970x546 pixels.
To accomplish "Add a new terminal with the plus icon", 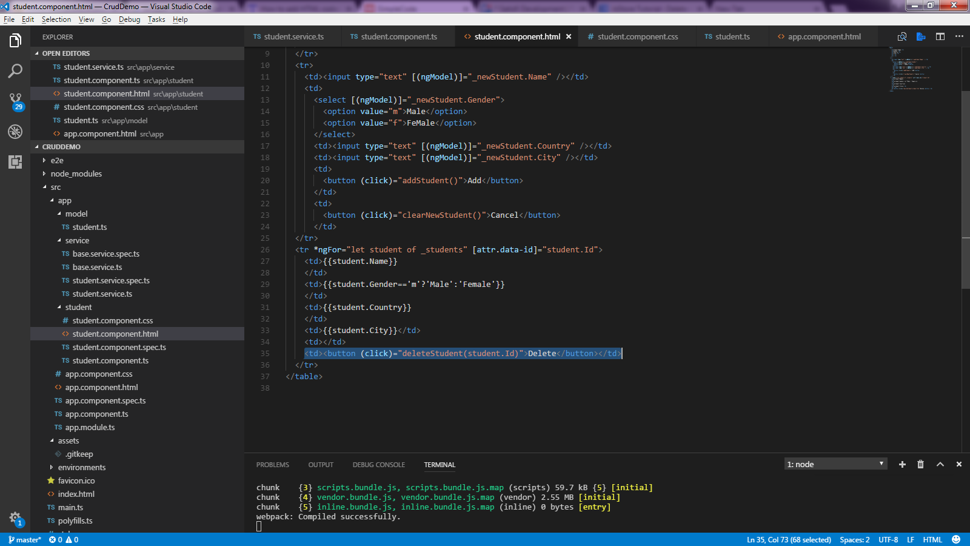I will 902,464.
